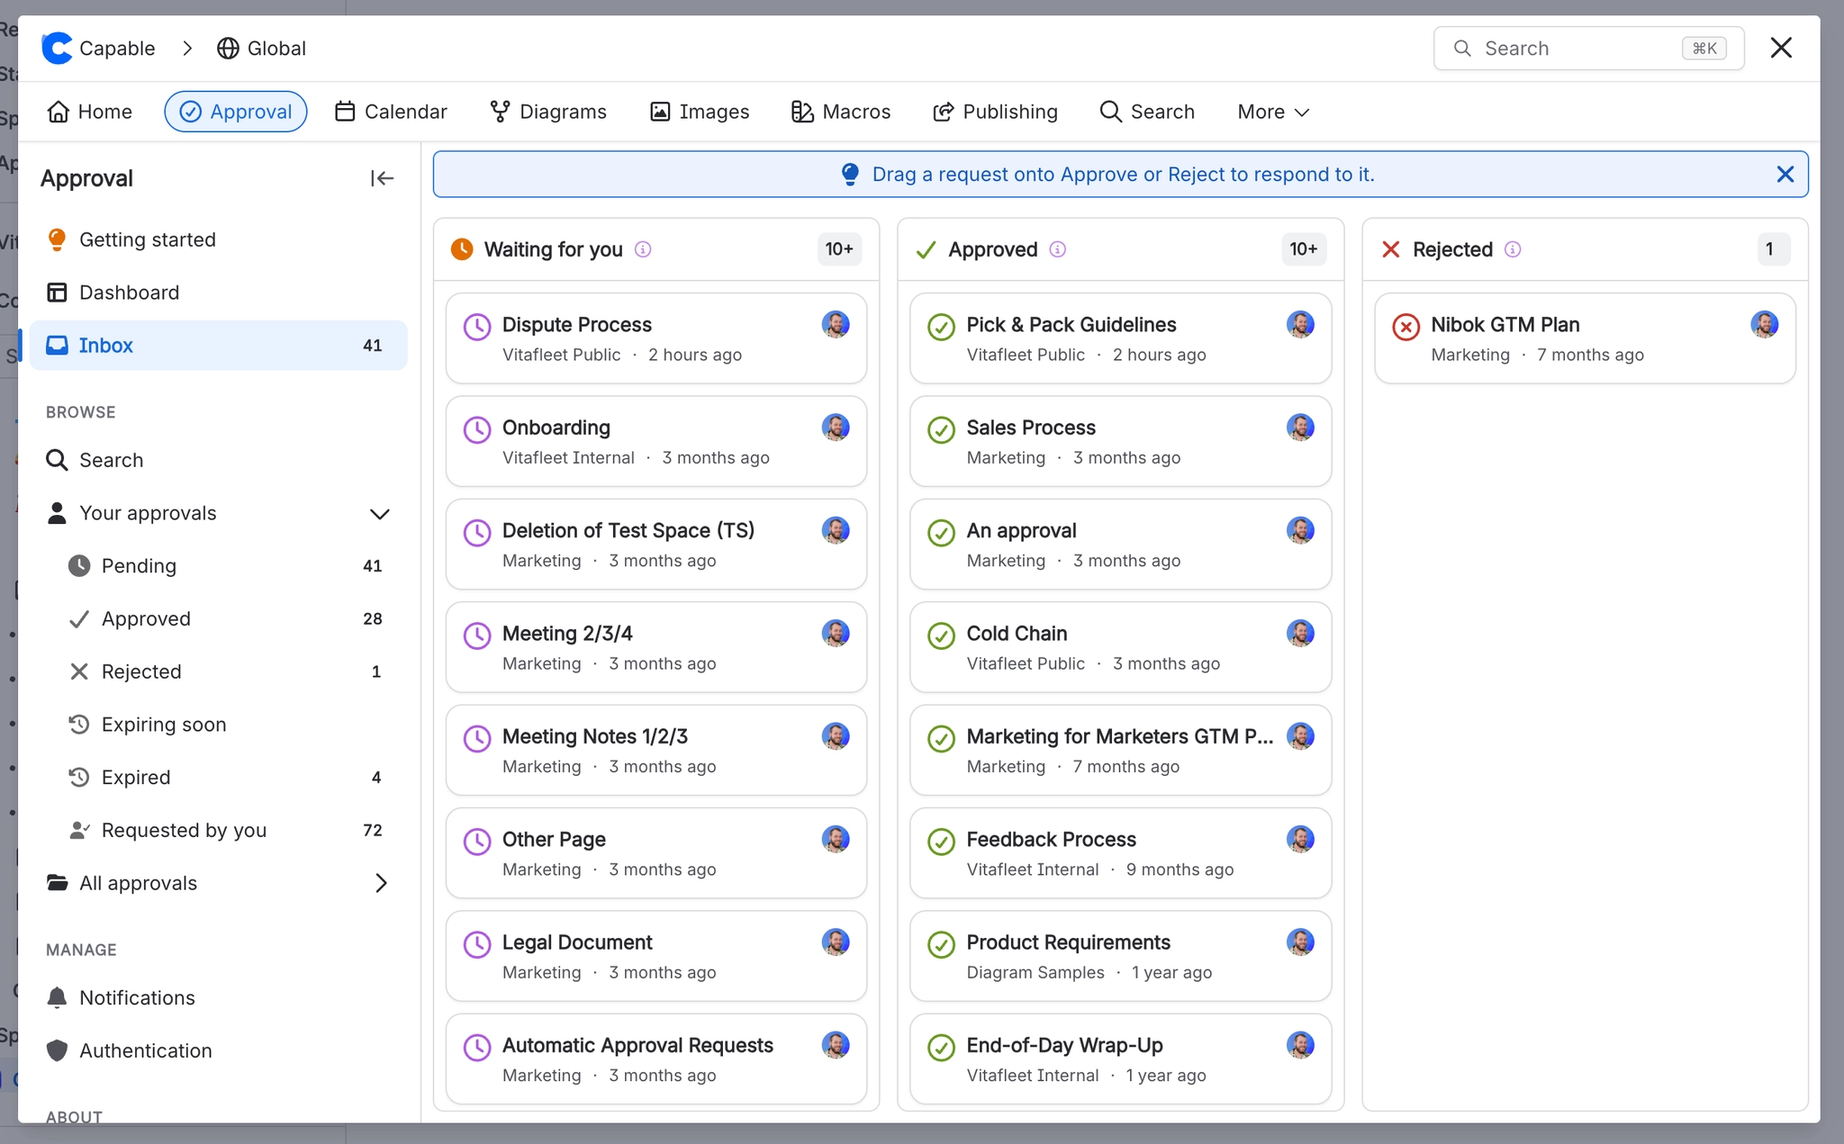Show Rejected approvals in sidebar
Image resolution: width=1844 pixels, height=1144 pixels.
[219, 671]
